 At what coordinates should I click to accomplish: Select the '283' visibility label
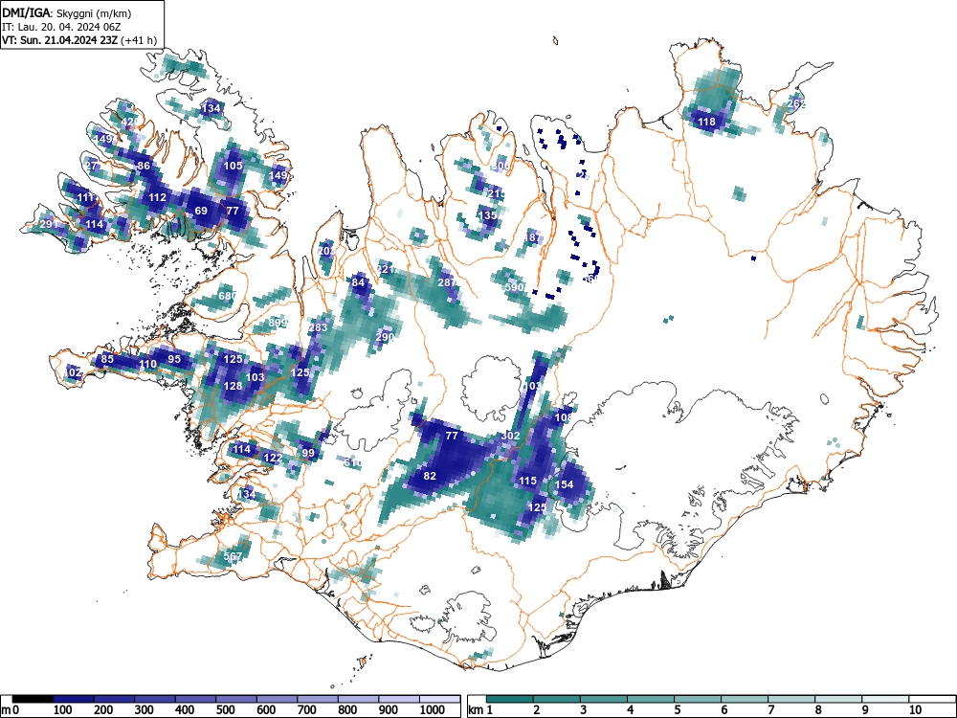[x=319, y=327]
